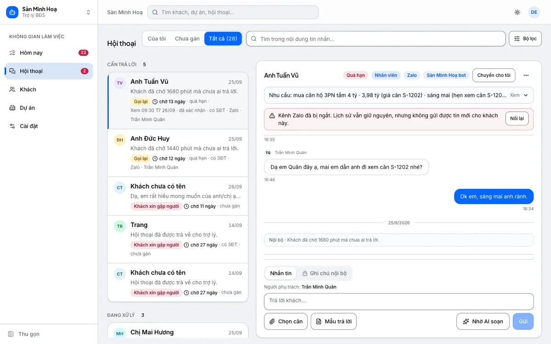
Task: Click the Chuyển cho tôi button
Action: coord(494,75)
